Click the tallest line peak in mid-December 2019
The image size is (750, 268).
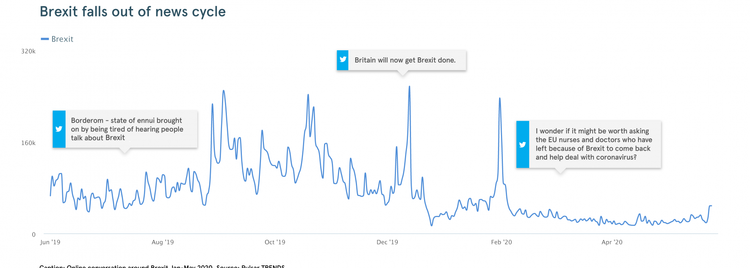click(409, 87)
